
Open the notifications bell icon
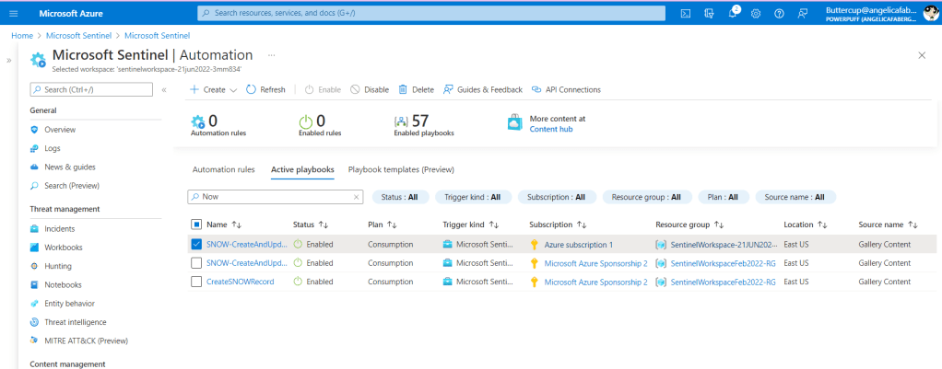733,13
